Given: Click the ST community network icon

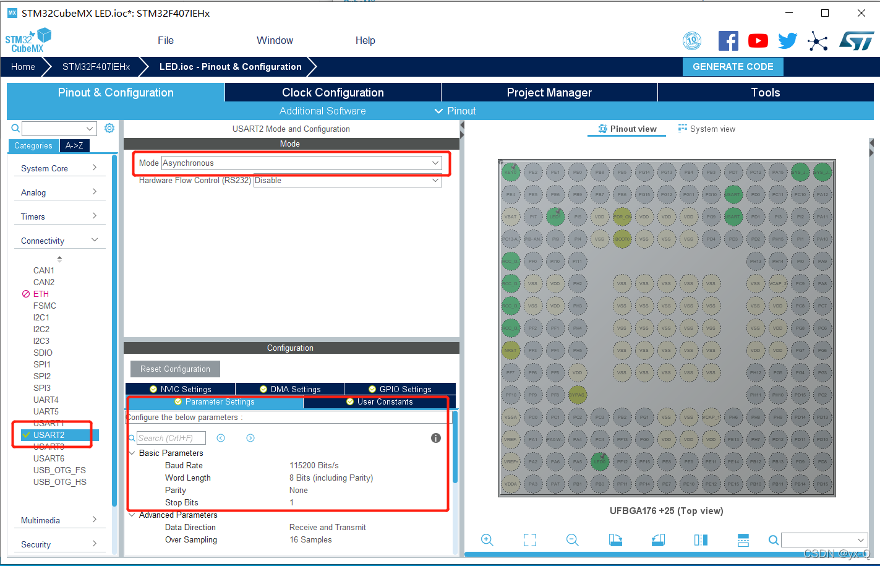Looking at the screenshot, I should click(818, 41).
